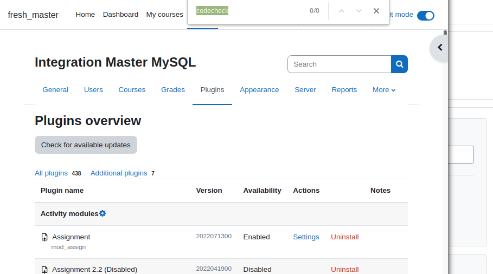Click Check for available updates button
Image resolution: width=493 pixels, height=274 pixels.
[x=86, y=145]
